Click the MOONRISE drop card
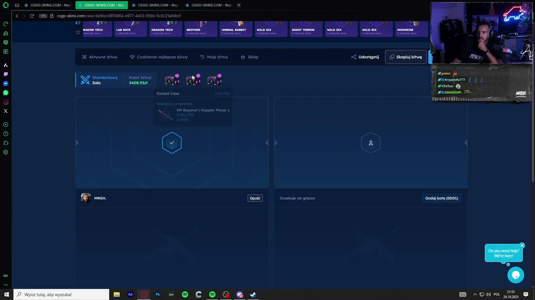This screenshot has height=300, width=535. 411,28
